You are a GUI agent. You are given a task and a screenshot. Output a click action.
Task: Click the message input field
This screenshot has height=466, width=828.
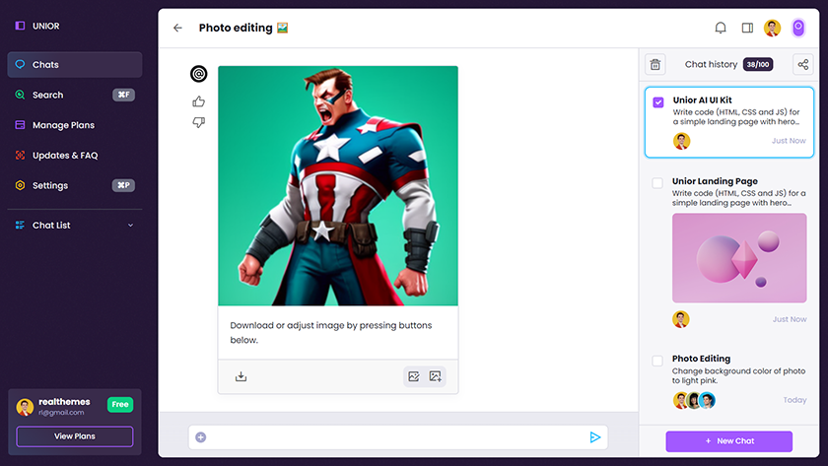click(x=394, y=437)
